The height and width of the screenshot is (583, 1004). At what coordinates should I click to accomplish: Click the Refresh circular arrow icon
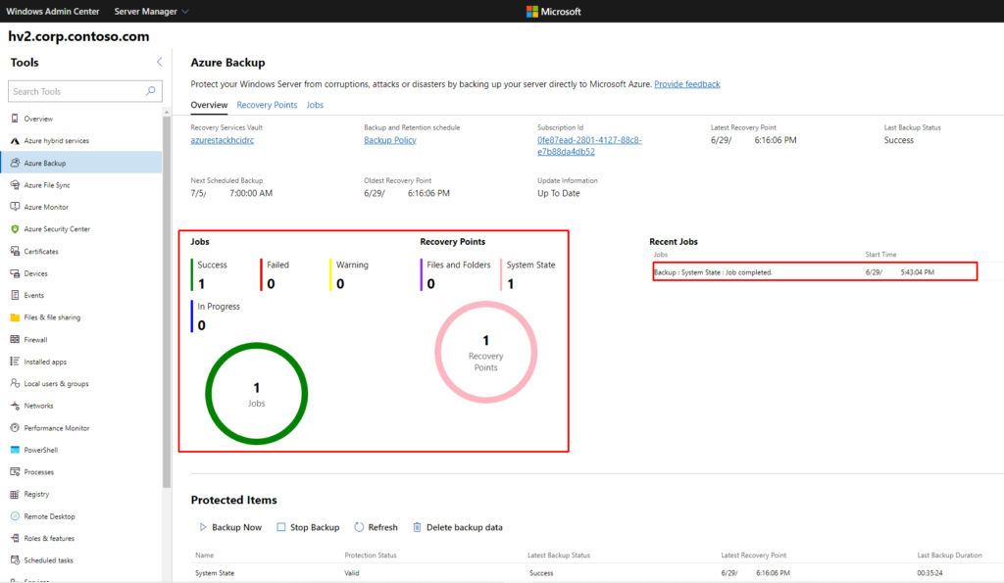click(359, 527)
